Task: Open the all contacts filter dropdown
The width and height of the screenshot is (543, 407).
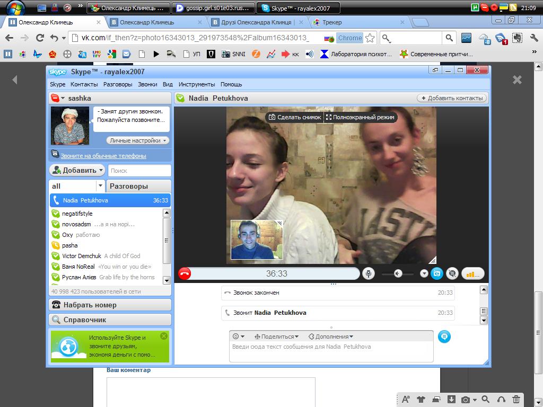Action: coord(100,186)
